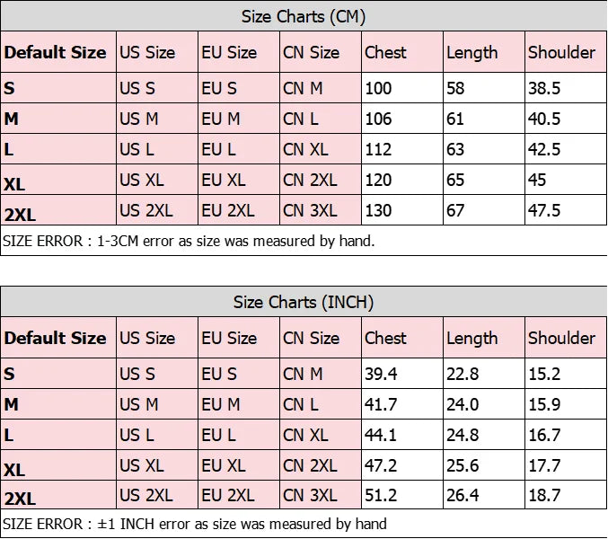Click the '±1 INCH error' size note
This screenshot has height=539, width=608.
coord(195,524)
